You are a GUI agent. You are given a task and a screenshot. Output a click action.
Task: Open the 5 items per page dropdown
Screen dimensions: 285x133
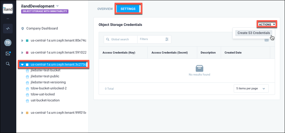click(x=251, y=88)
